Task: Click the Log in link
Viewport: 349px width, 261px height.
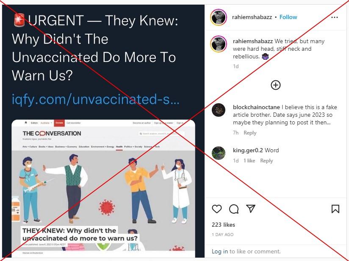Action: pyautogui.click(x=220, y=251)
